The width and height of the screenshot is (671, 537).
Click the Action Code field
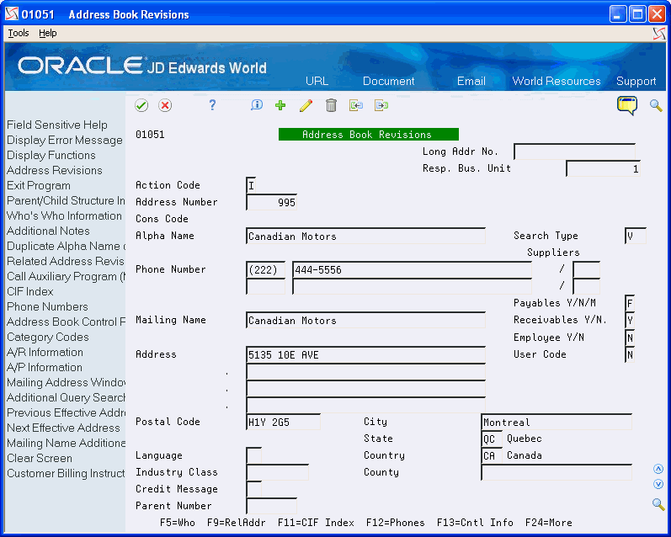coord(251,185)
